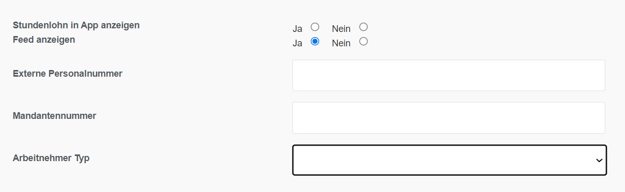Select Ja for Stundenlohn in App anzeigen

point(315,27)
